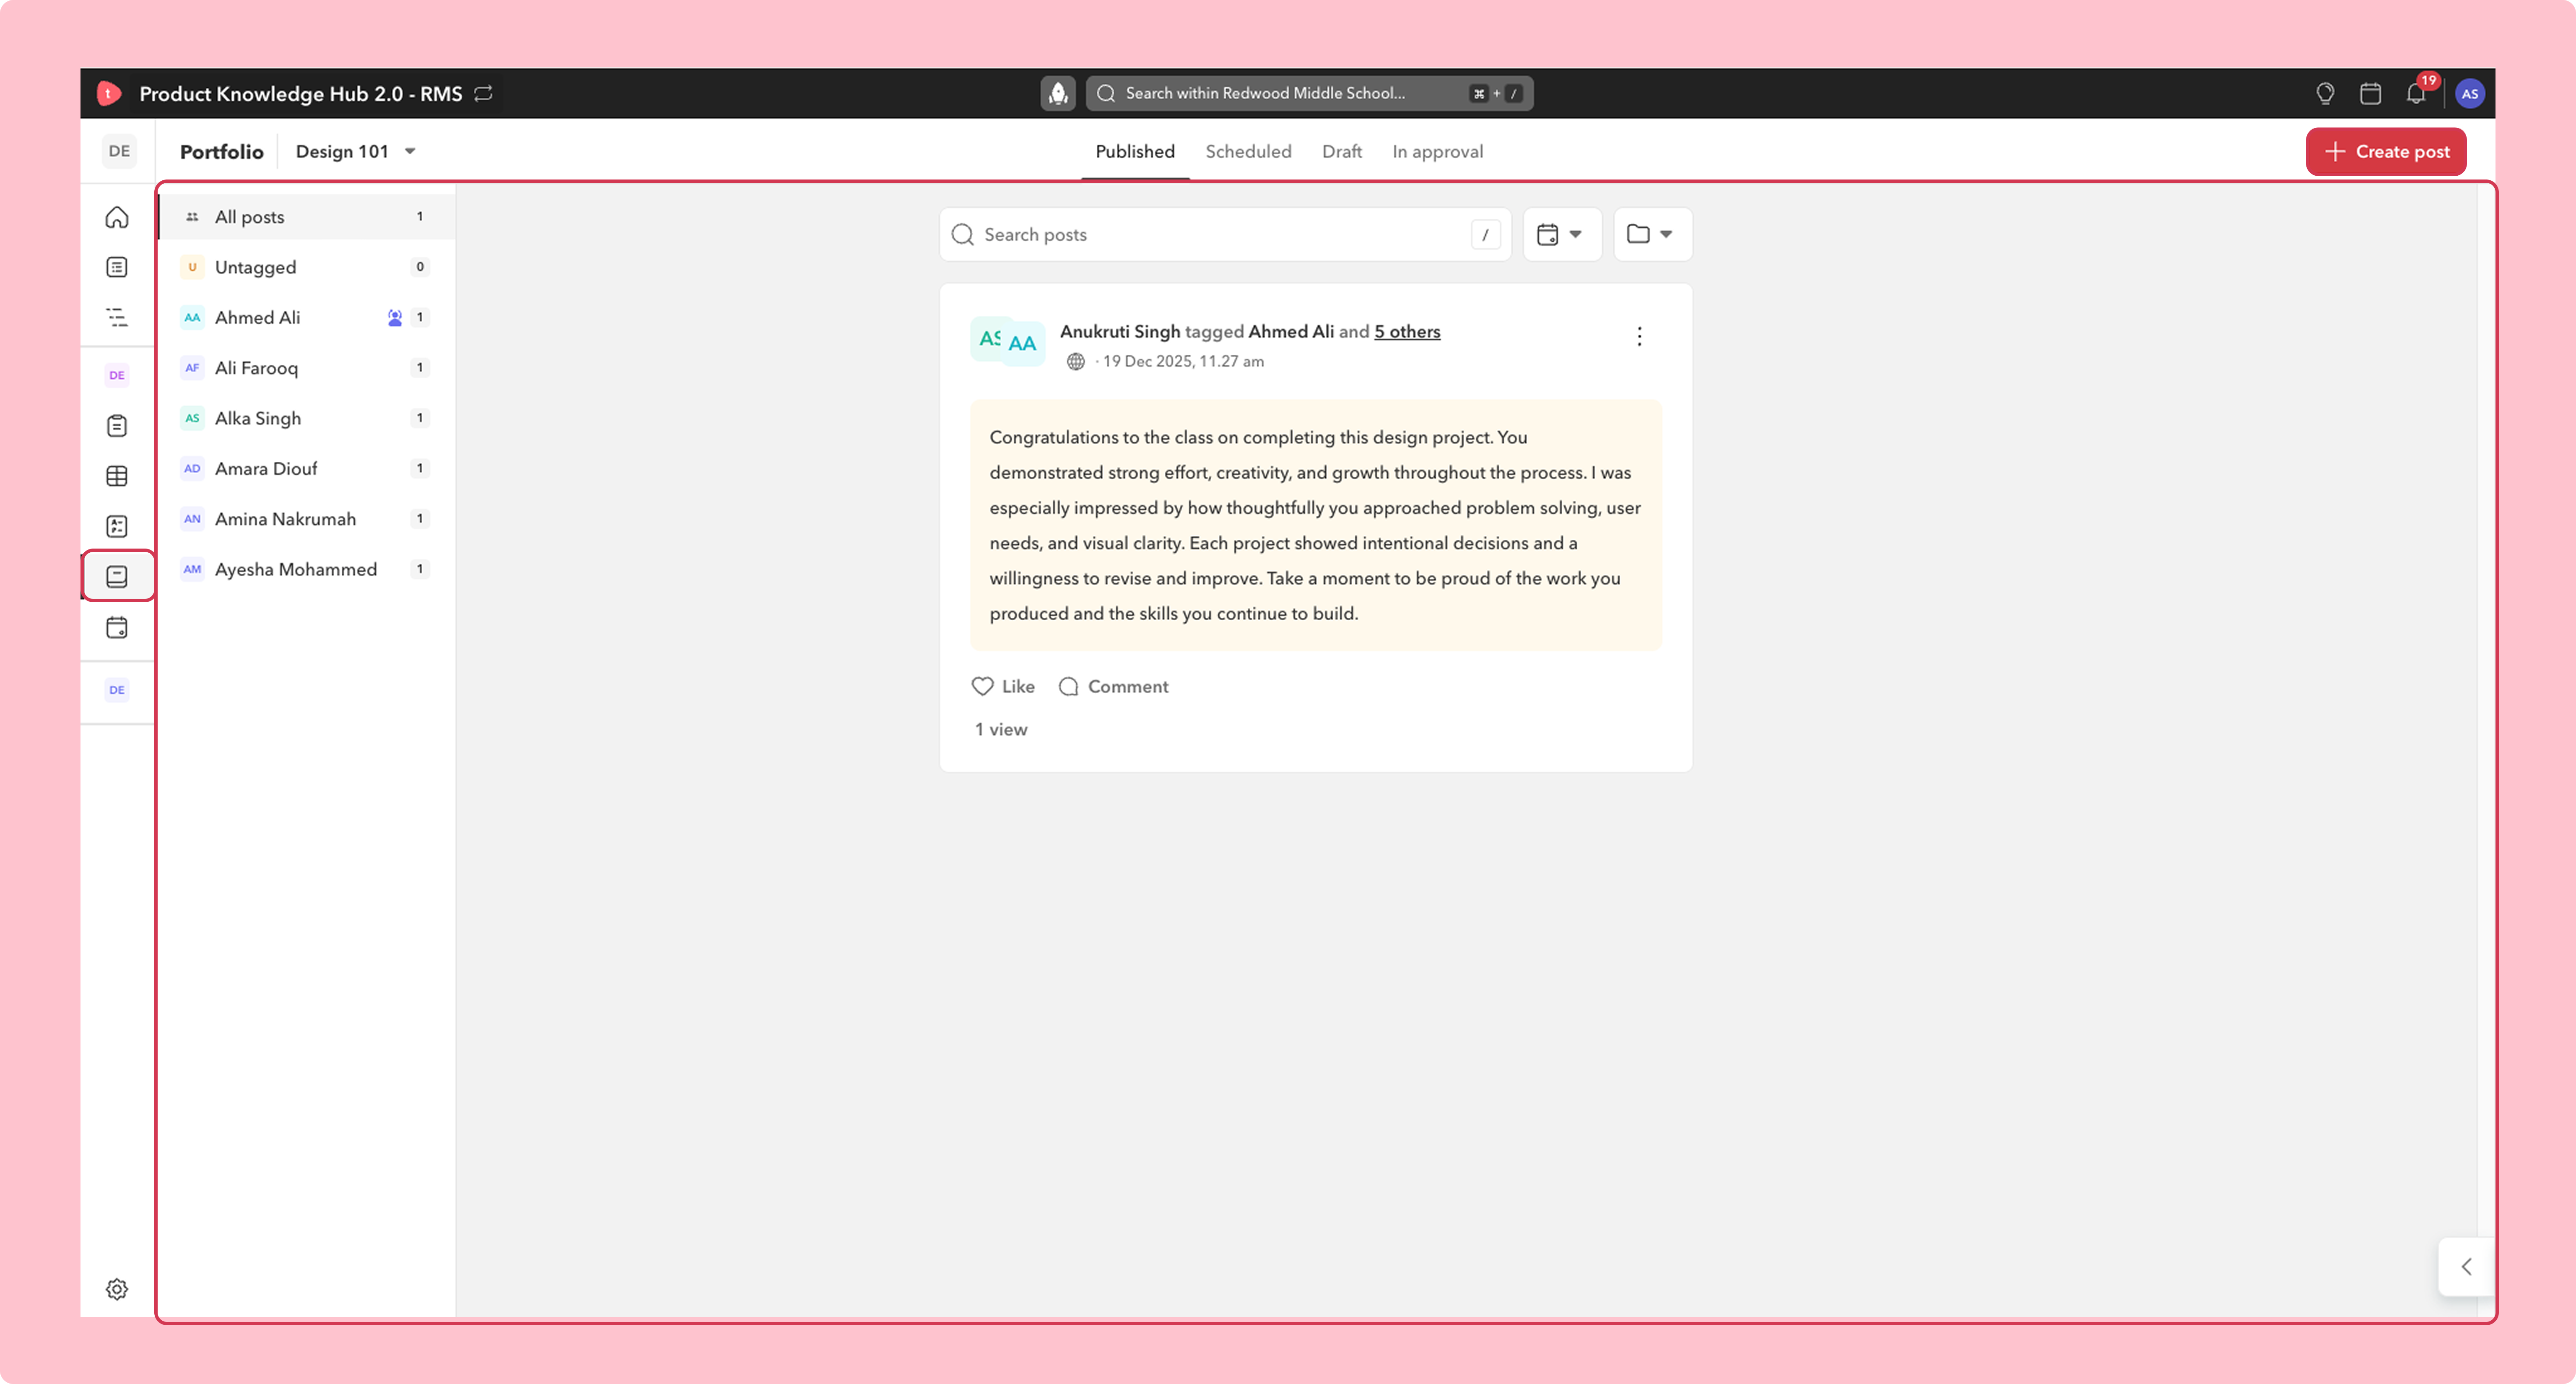Screen dimensions: 2576x1384
Task: Select Ayesha Mohammed in the student list
Action: pos(307,569)
